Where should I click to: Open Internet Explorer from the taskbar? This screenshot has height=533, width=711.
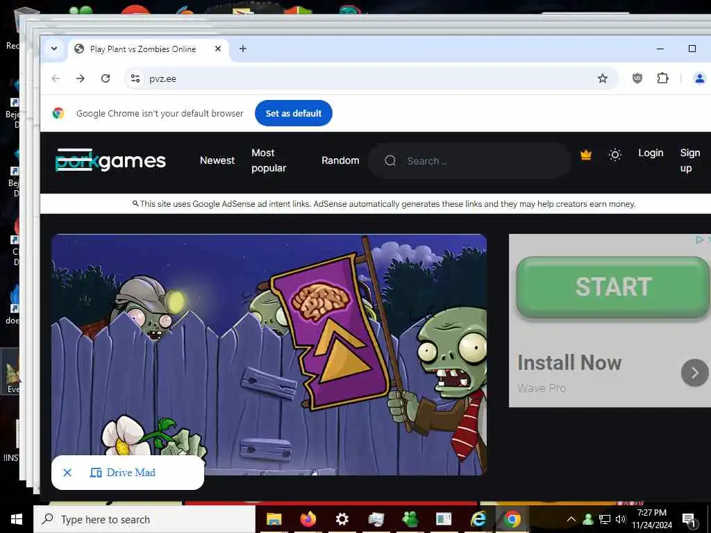pyautogui.click(x=478, y=519)
